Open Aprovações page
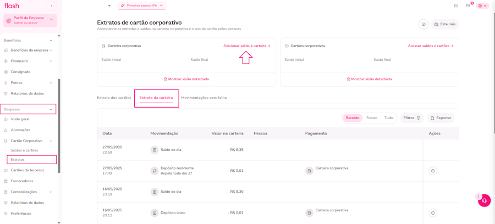This screenshot has width=495, height=224. (x=20, y=130)
